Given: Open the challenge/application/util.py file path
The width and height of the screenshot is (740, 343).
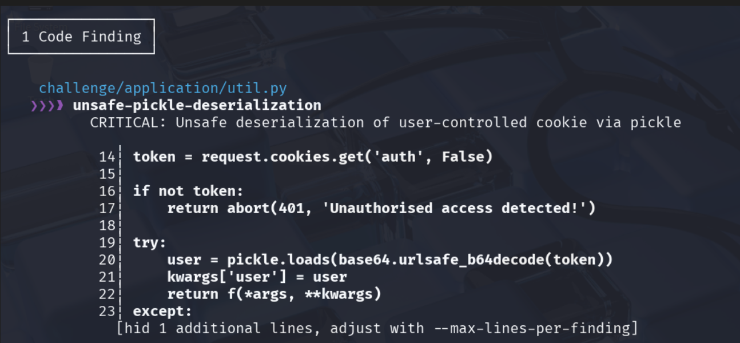Looking at the screenshot, I should 163,89.
